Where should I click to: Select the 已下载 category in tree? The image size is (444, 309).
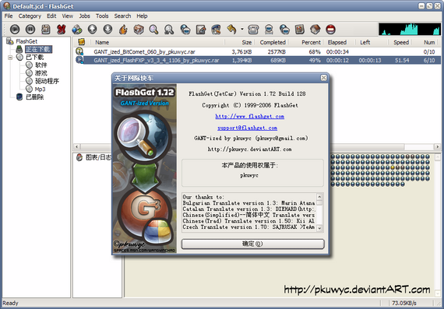click(34, 57)
